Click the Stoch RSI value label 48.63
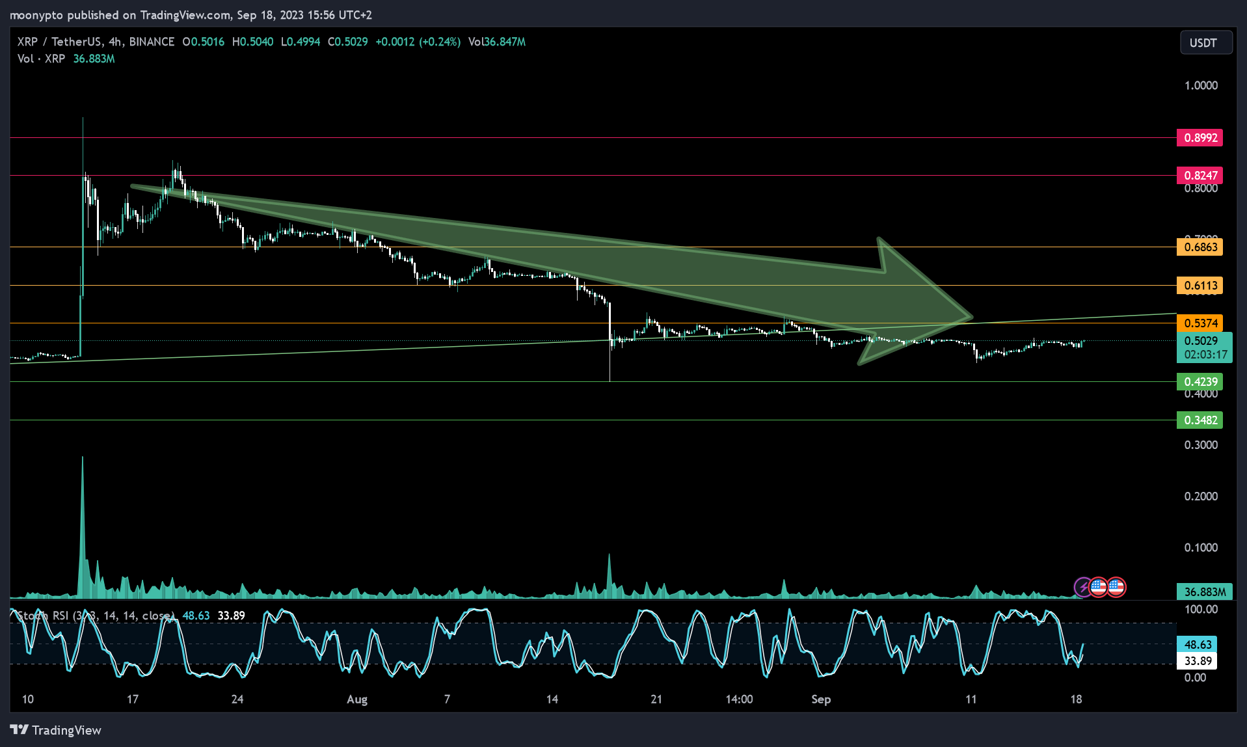 click(x=1198, y=644)
